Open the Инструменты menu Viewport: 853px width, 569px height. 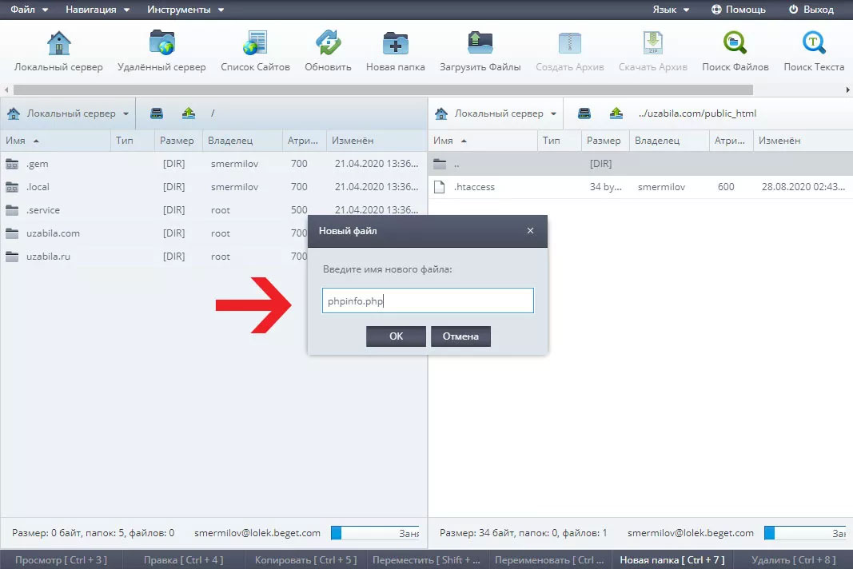(x=185, y=10)
